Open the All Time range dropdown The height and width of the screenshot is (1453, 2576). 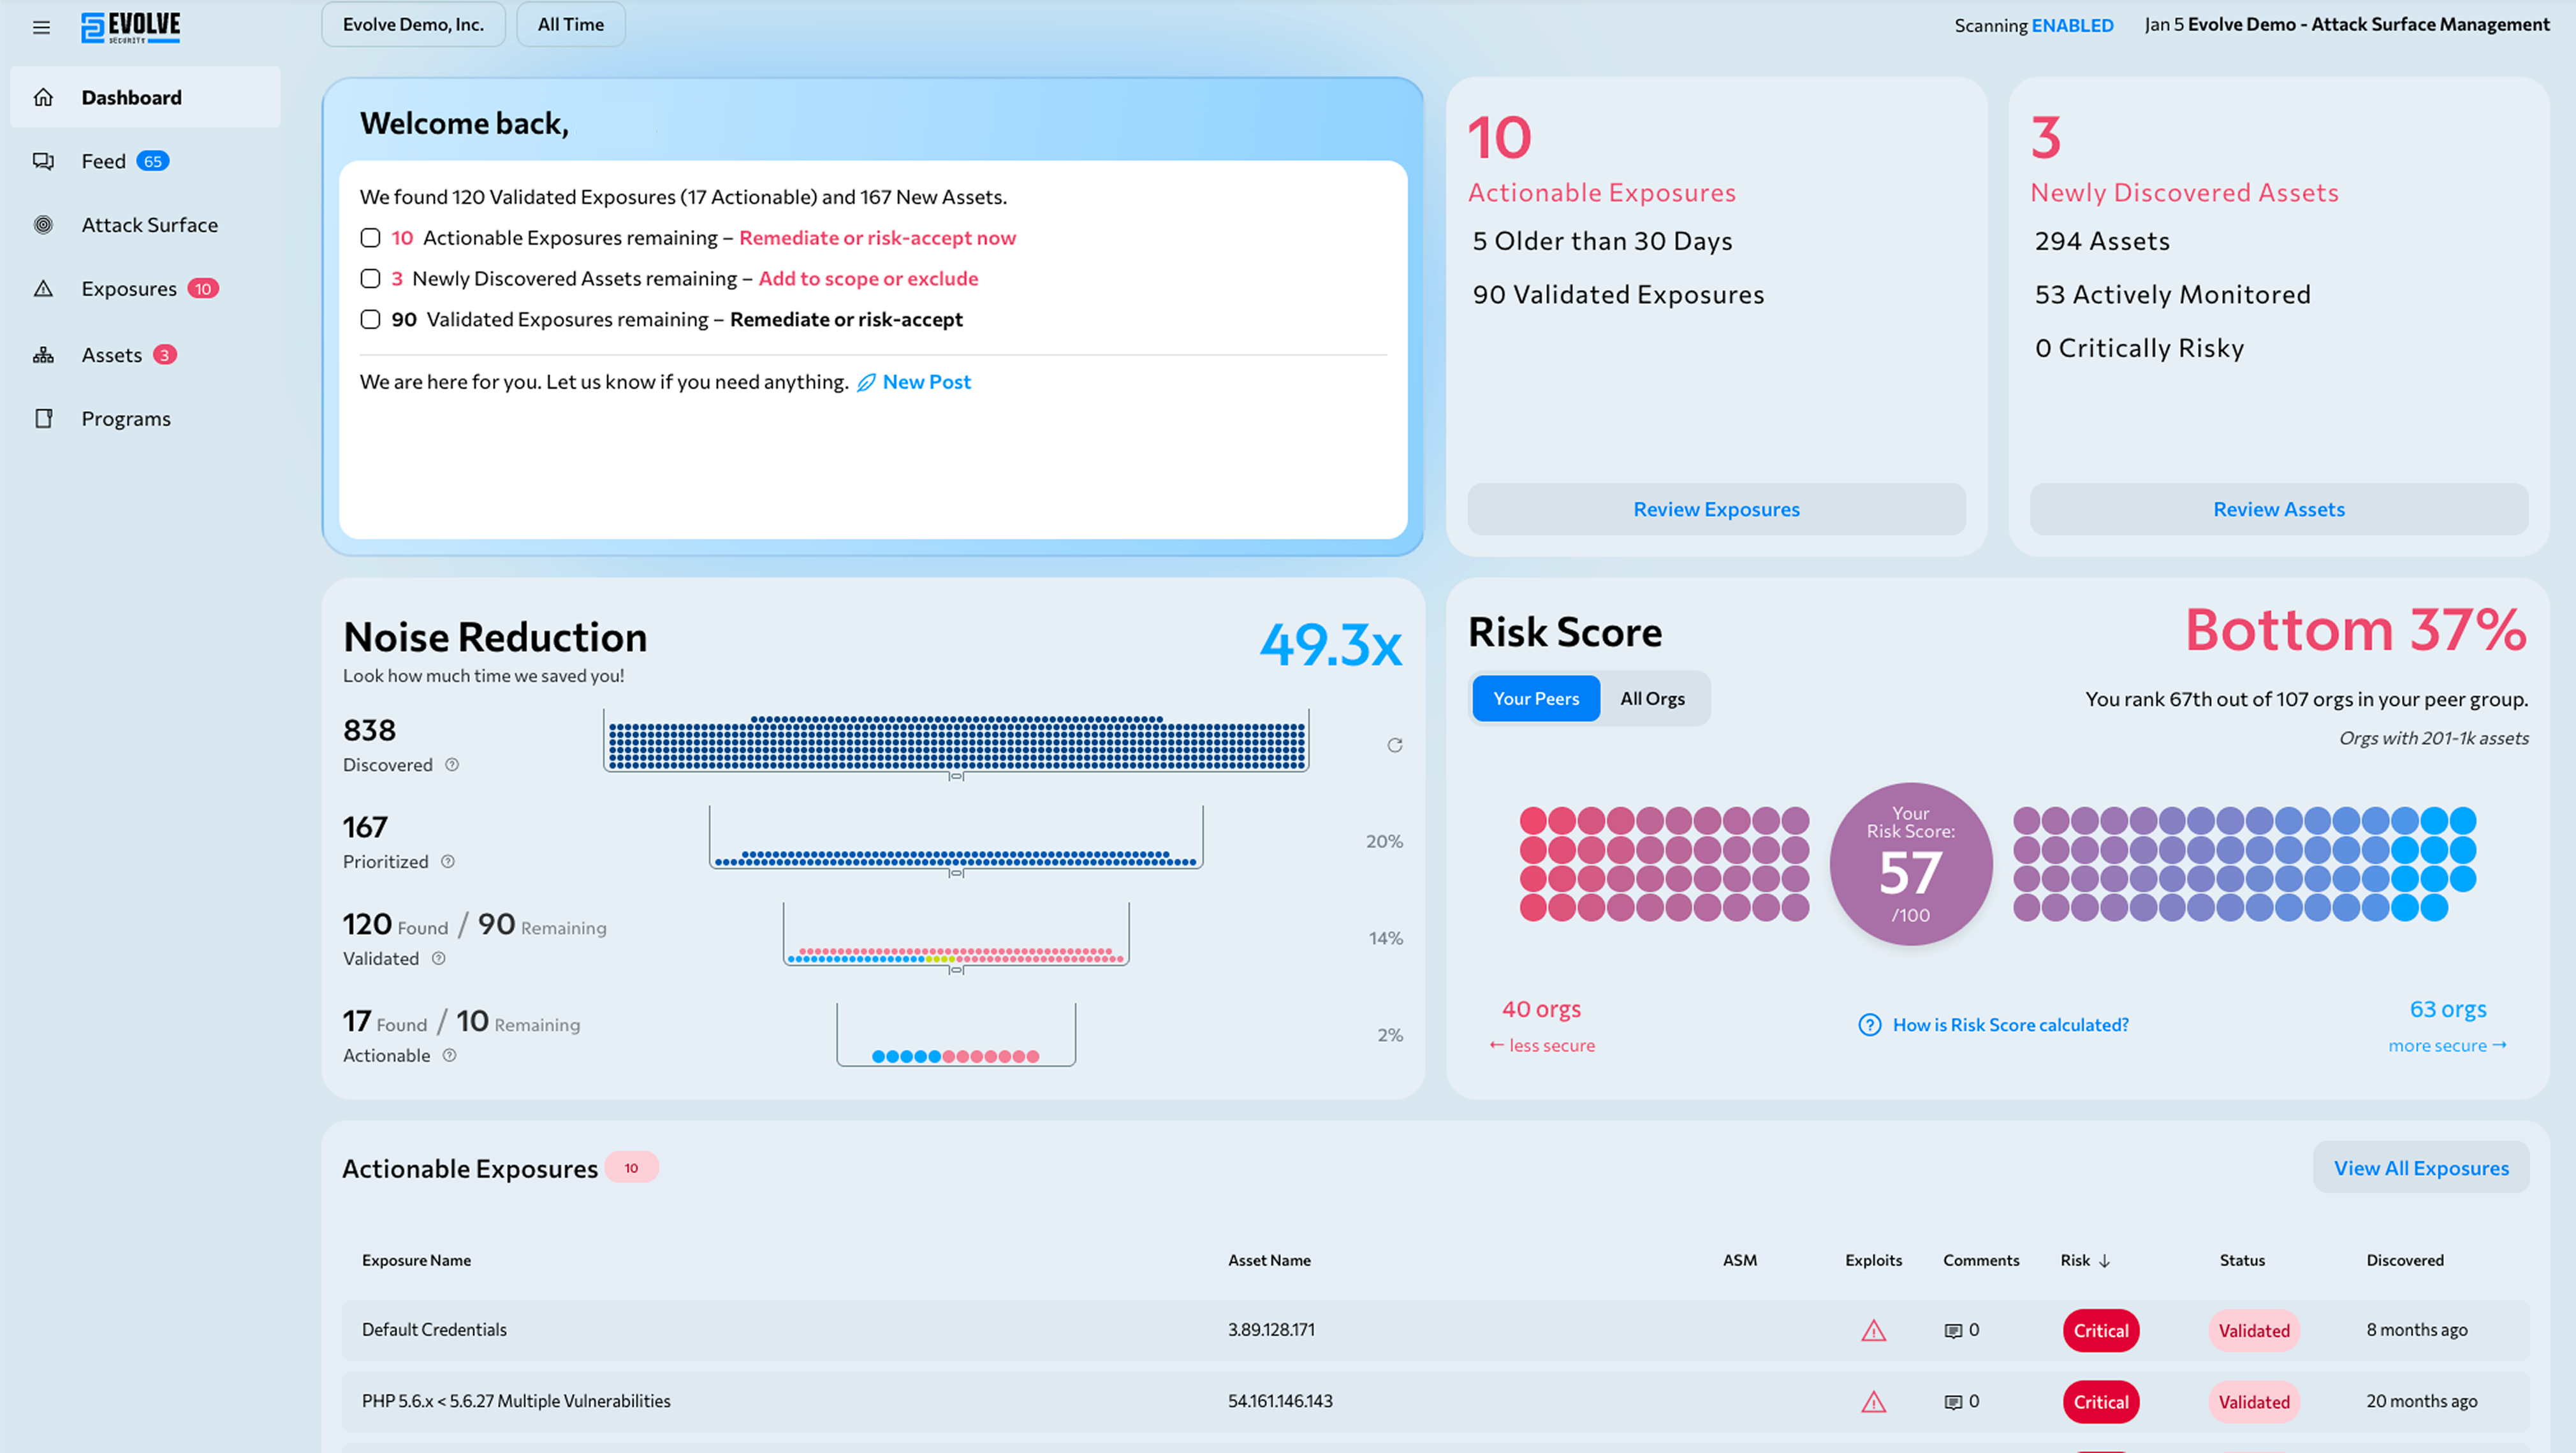click(x=570, y=24)
